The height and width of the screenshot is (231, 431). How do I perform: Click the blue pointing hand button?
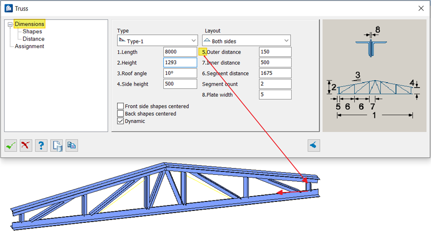[x=314, y=146]
